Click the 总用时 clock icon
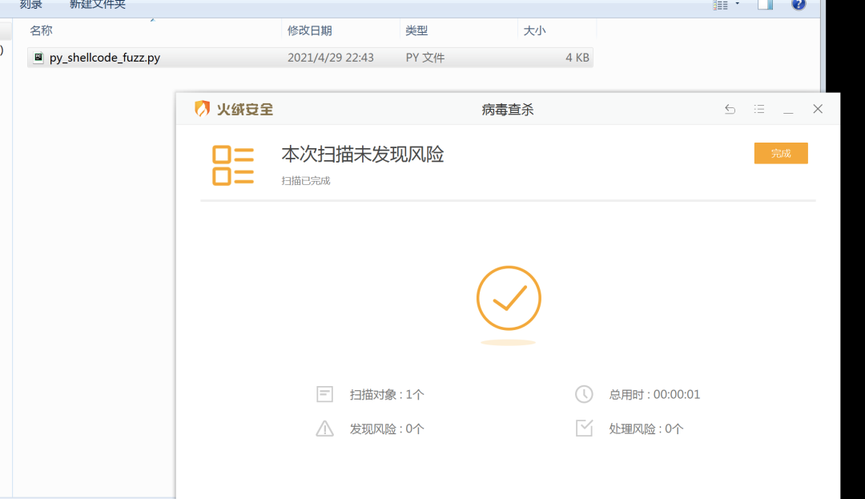 point(584,394)
